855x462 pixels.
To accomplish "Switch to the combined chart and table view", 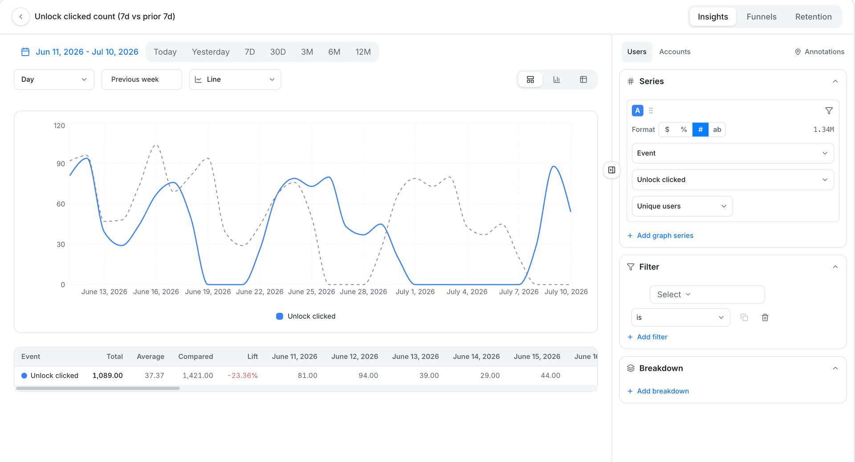I will point(530,80).
